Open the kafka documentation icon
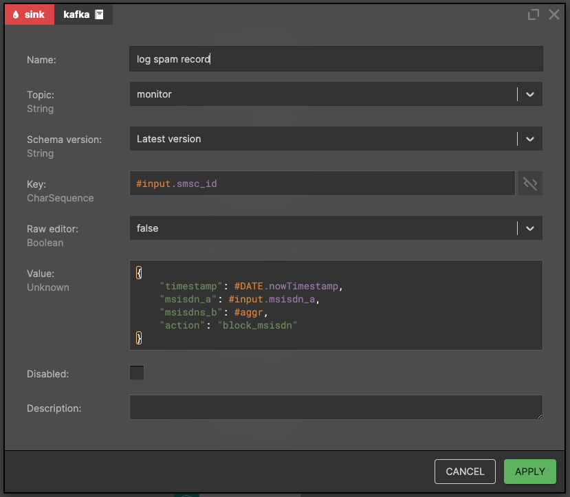 point(99,14)
